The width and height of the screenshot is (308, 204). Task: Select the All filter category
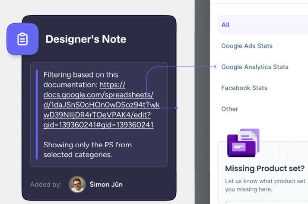263,25
